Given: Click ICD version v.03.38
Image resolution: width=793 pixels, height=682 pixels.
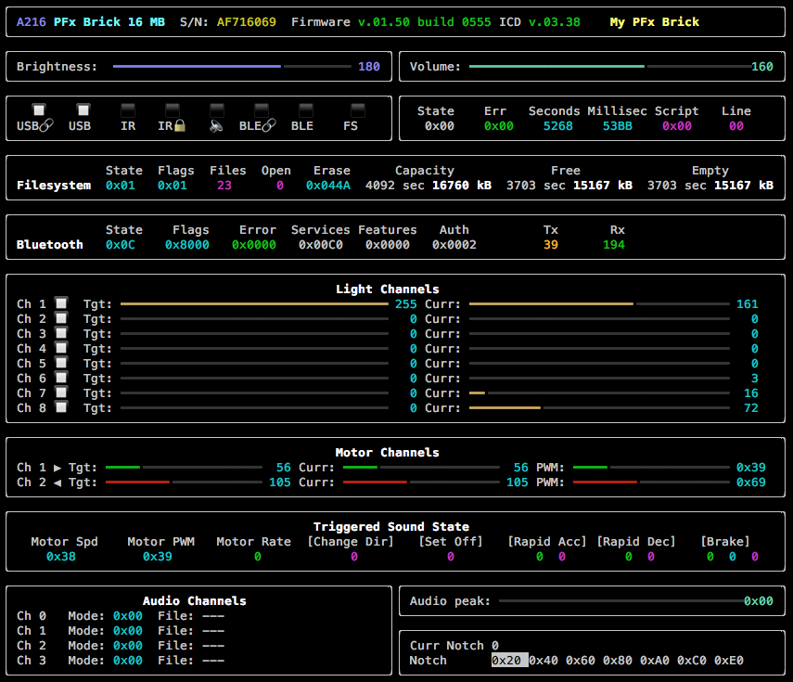Looking at the screenshot, I should tap(555, 21).
